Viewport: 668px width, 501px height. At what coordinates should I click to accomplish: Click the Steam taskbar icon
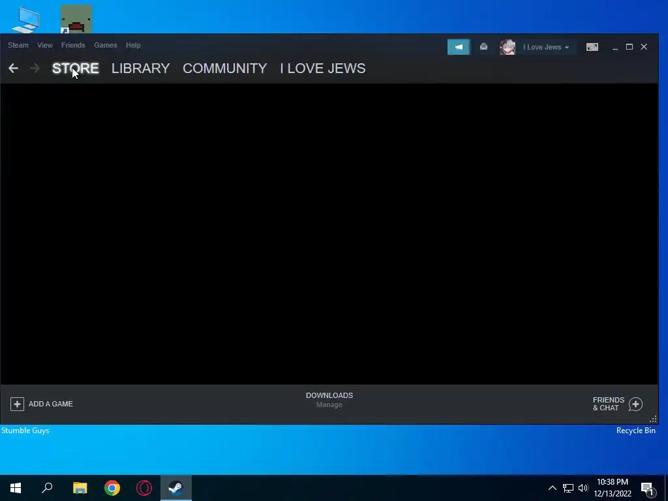[x=175, y=488]
